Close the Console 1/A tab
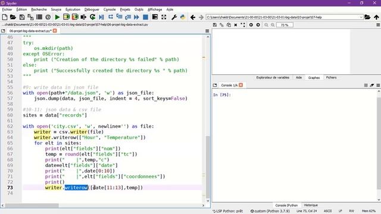The height and width of the screenshot is (214, 381). tap(241, 85)
